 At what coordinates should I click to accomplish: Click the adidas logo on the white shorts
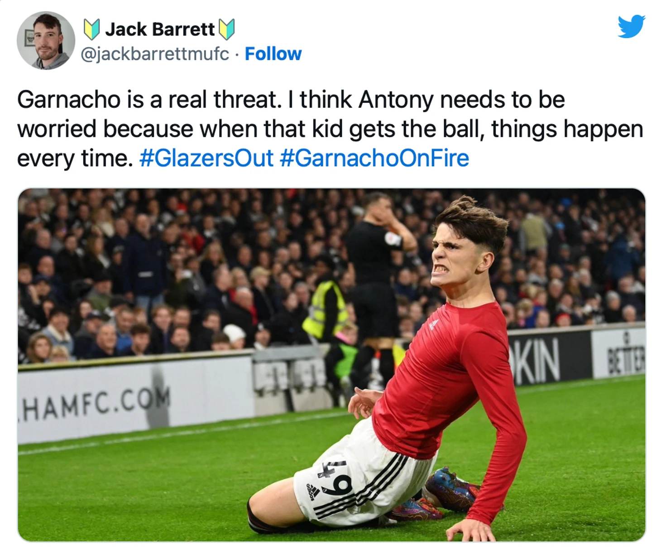(313, 491)
